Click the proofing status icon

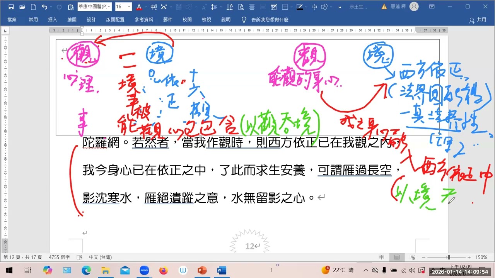(79, 257)
